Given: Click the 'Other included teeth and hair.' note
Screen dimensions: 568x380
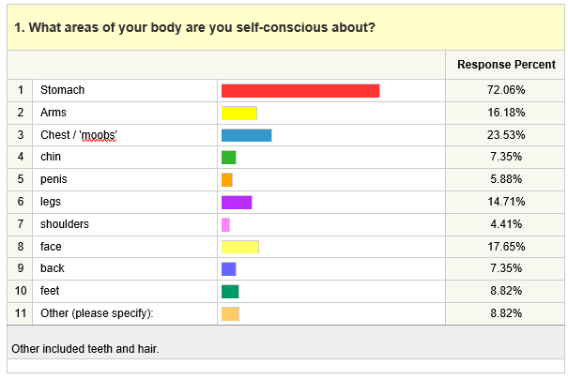Looking at the screenshot, I should pos(85,349).
